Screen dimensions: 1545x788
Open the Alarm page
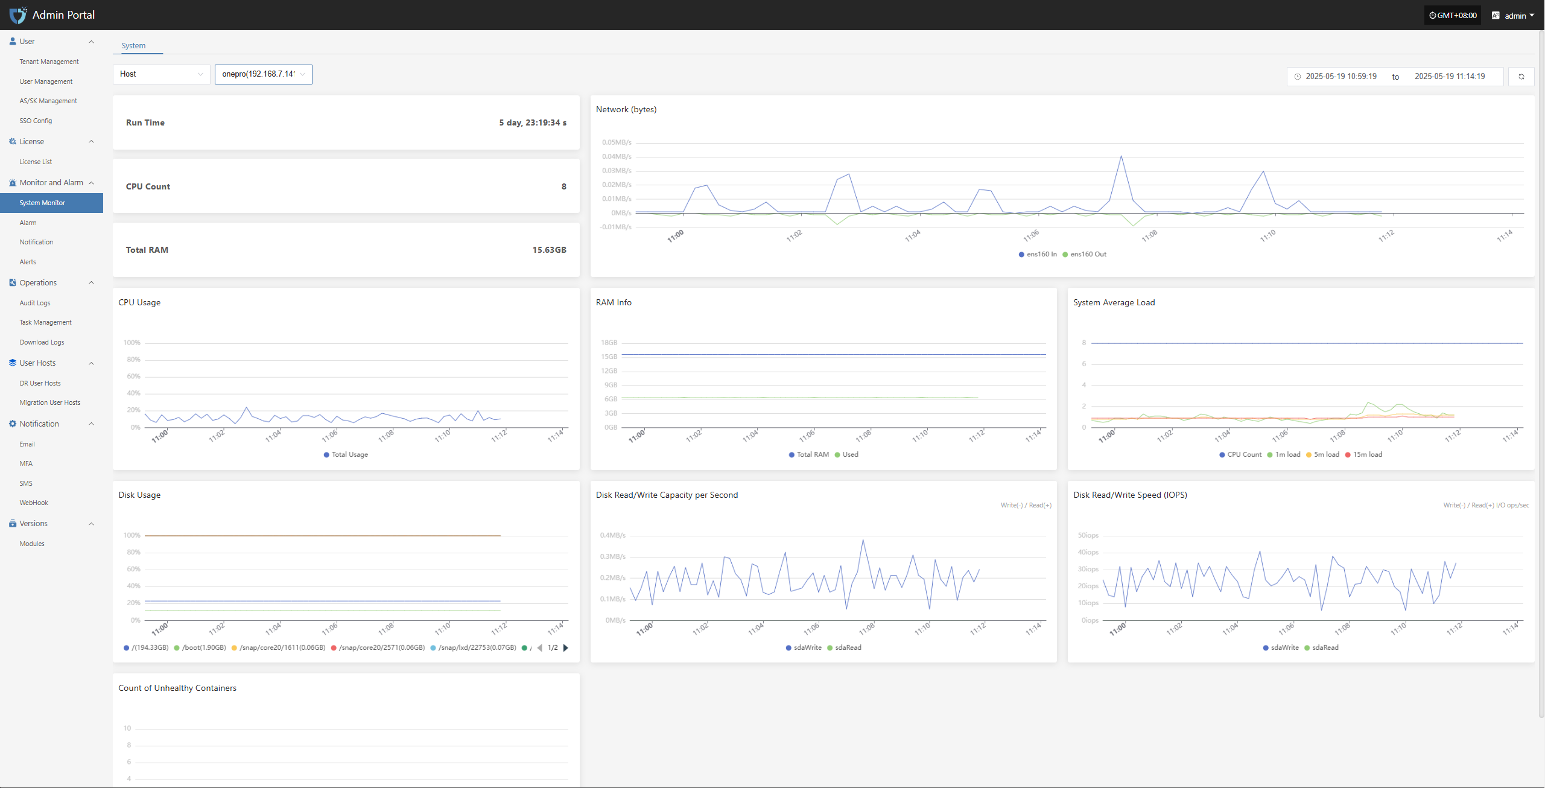pos(28,223)
